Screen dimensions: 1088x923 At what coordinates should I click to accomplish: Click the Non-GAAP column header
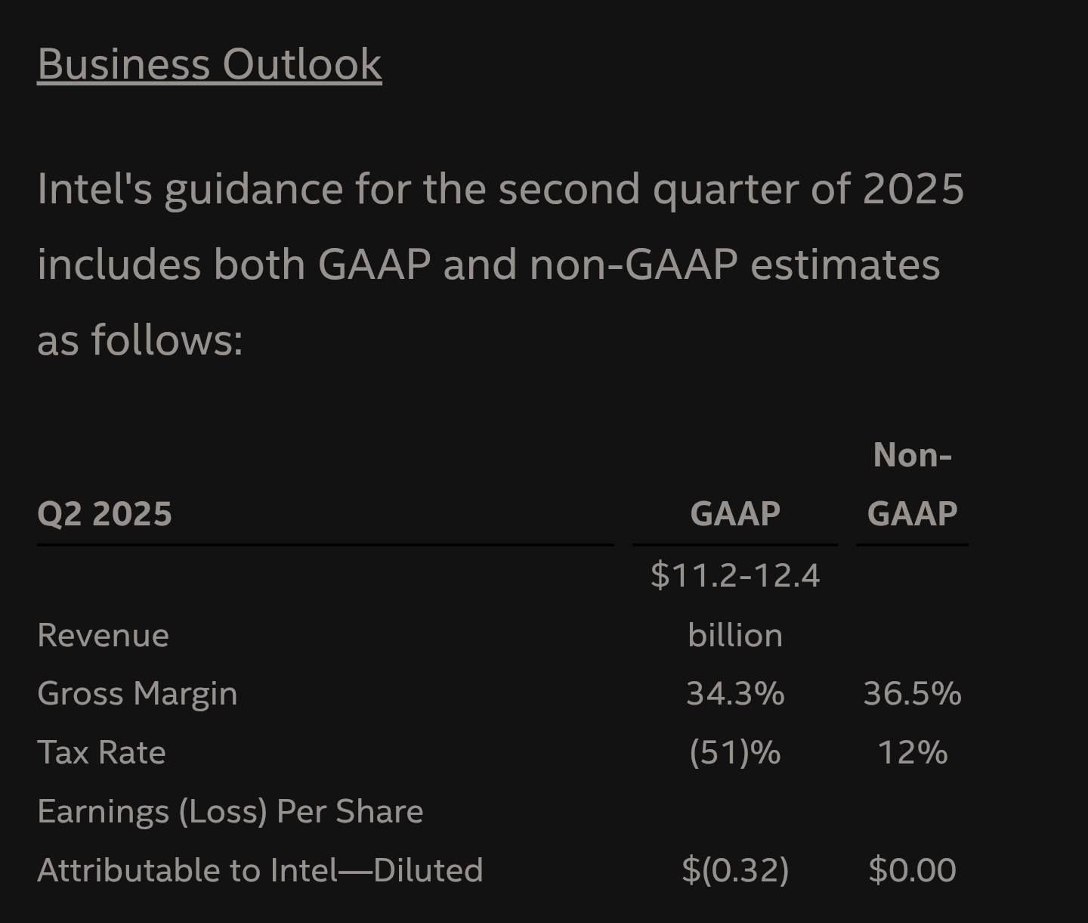point(912,484)
